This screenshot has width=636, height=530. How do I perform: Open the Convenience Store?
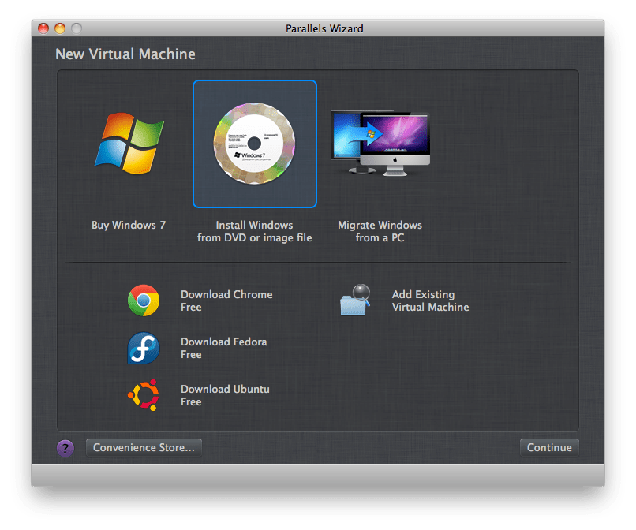[144, 448]
